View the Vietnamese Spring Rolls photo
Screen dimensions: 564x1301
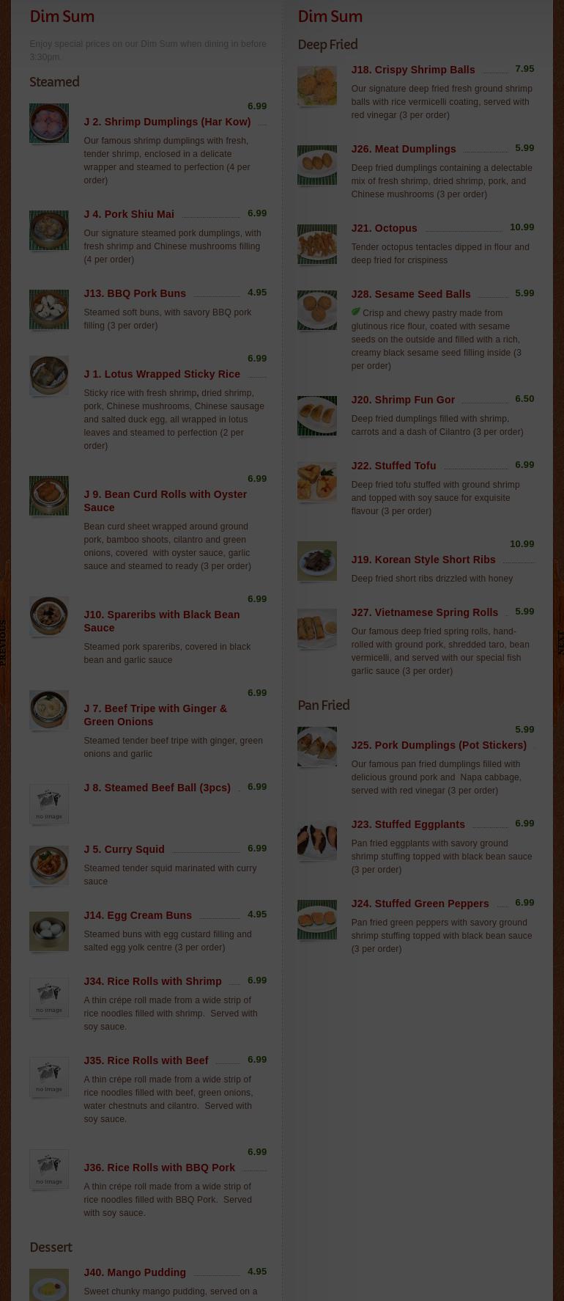point(317,628)
